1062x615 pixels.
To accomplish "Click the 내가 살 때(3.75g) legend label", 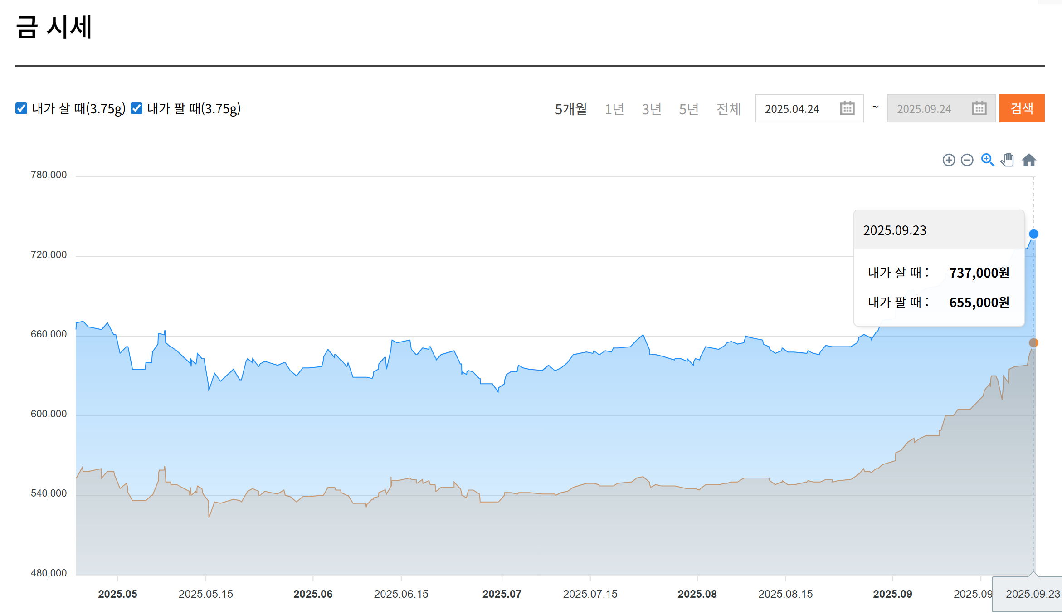I will click(x=78, y=109).
